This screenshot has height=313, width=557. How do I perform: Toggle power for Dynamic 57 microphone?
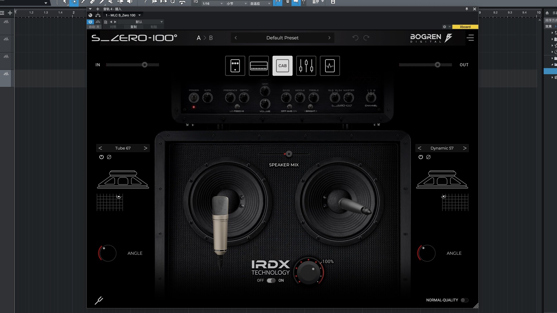pyautogui.click(x=421, y=157)
